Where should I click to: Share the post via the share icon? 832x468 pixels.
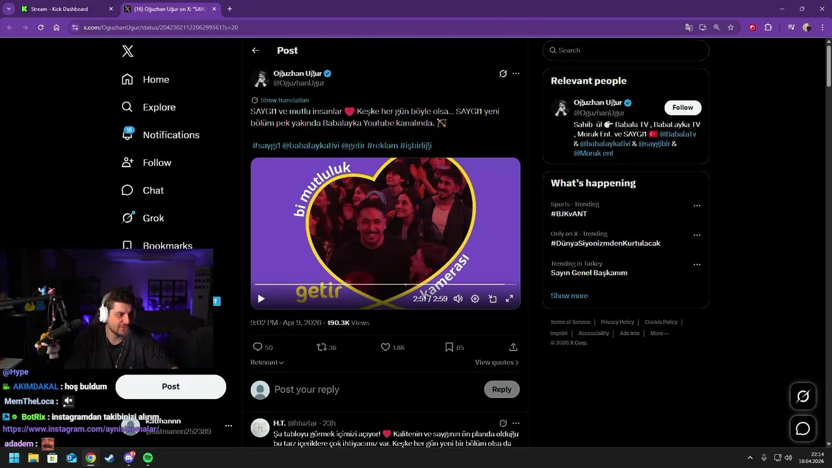pos(513,347)
